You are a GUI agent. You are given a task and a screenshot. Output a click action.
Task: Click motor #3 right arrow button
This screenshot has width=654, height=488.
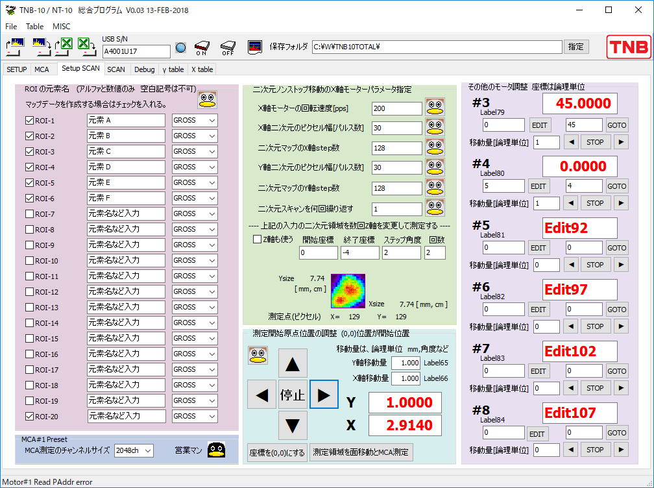(621, 142)
